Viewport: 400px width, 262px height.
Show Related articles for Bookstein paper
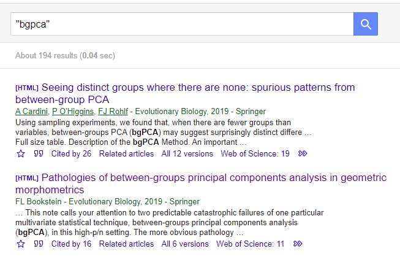126,244
